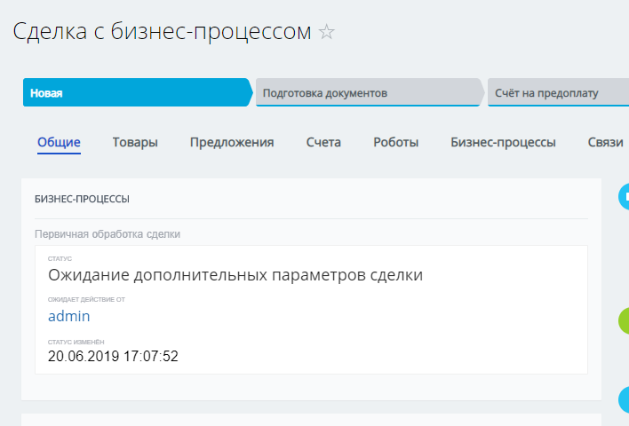
Task: Click the status change date 20.06.2019
Action: coord(113,357)
